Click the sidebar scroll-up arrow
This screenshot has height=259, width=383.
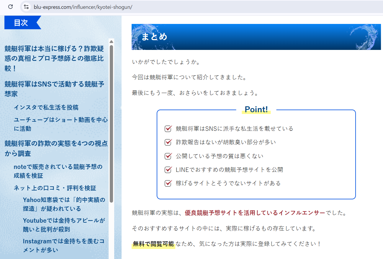111,42
